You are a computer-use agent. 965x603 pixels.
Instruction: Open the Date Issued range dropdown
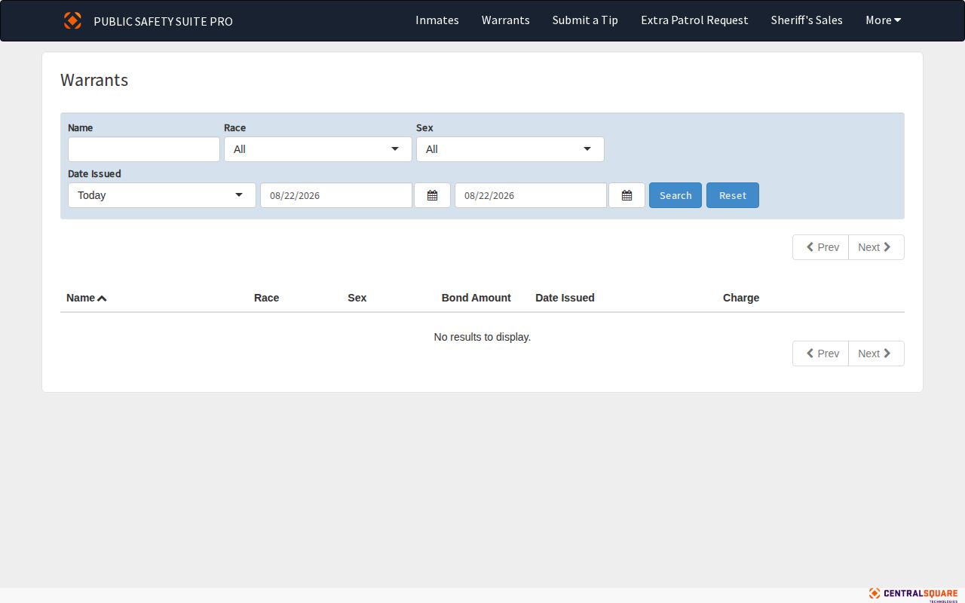tap(162, 195)
